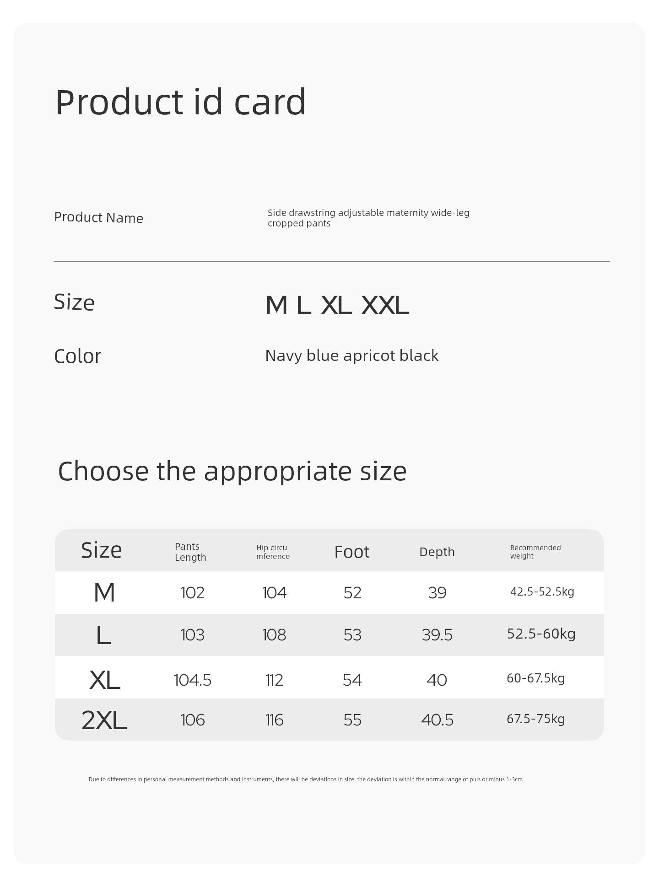Click the 116 hip circumference value
This screenshot has width=659, height=892.
tap(274, 720)
